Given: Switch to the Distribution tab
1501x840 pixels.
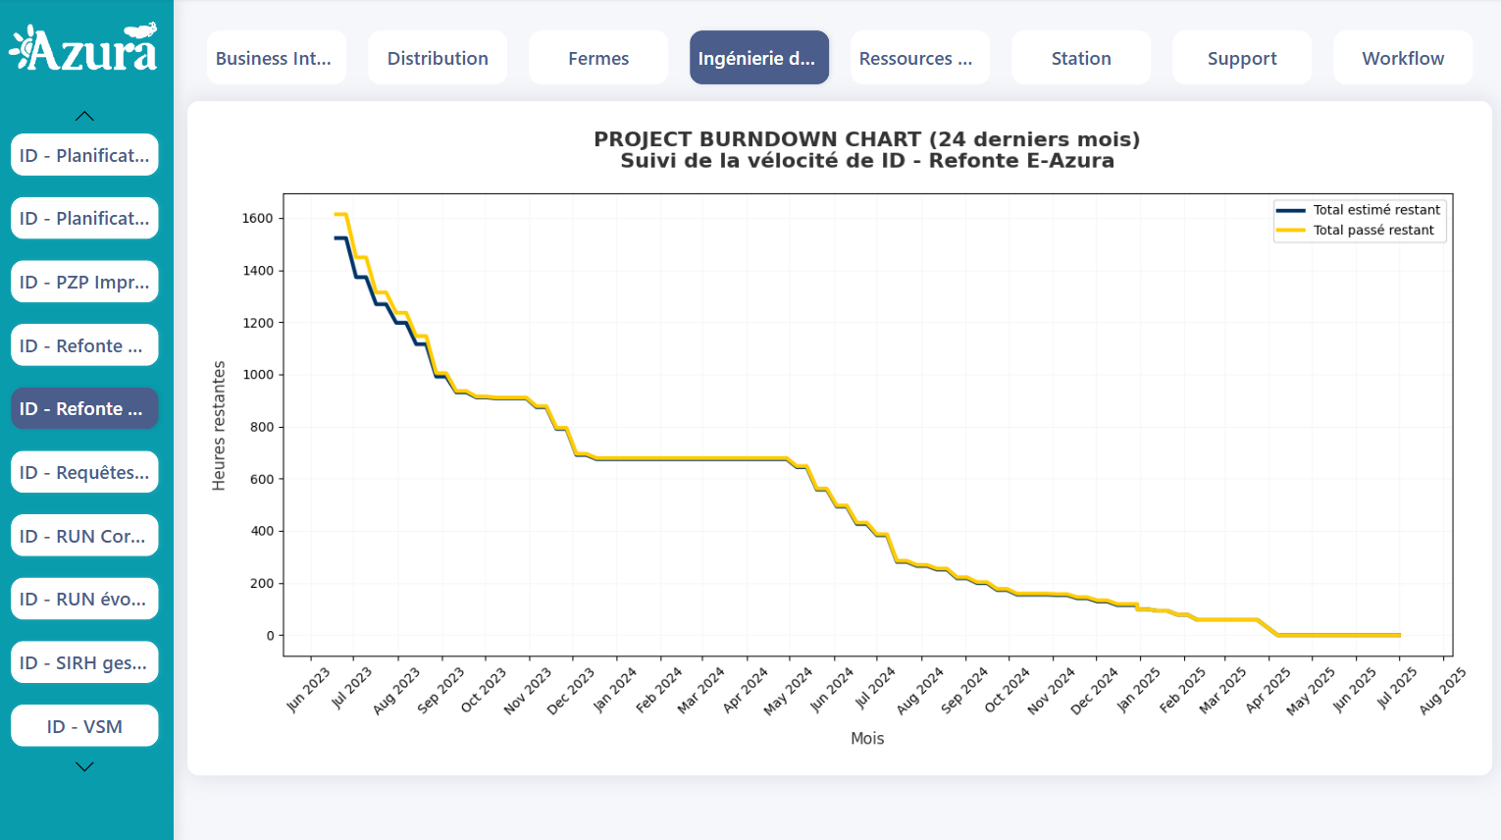Looking at the screenshot, I should click(438, 58).
